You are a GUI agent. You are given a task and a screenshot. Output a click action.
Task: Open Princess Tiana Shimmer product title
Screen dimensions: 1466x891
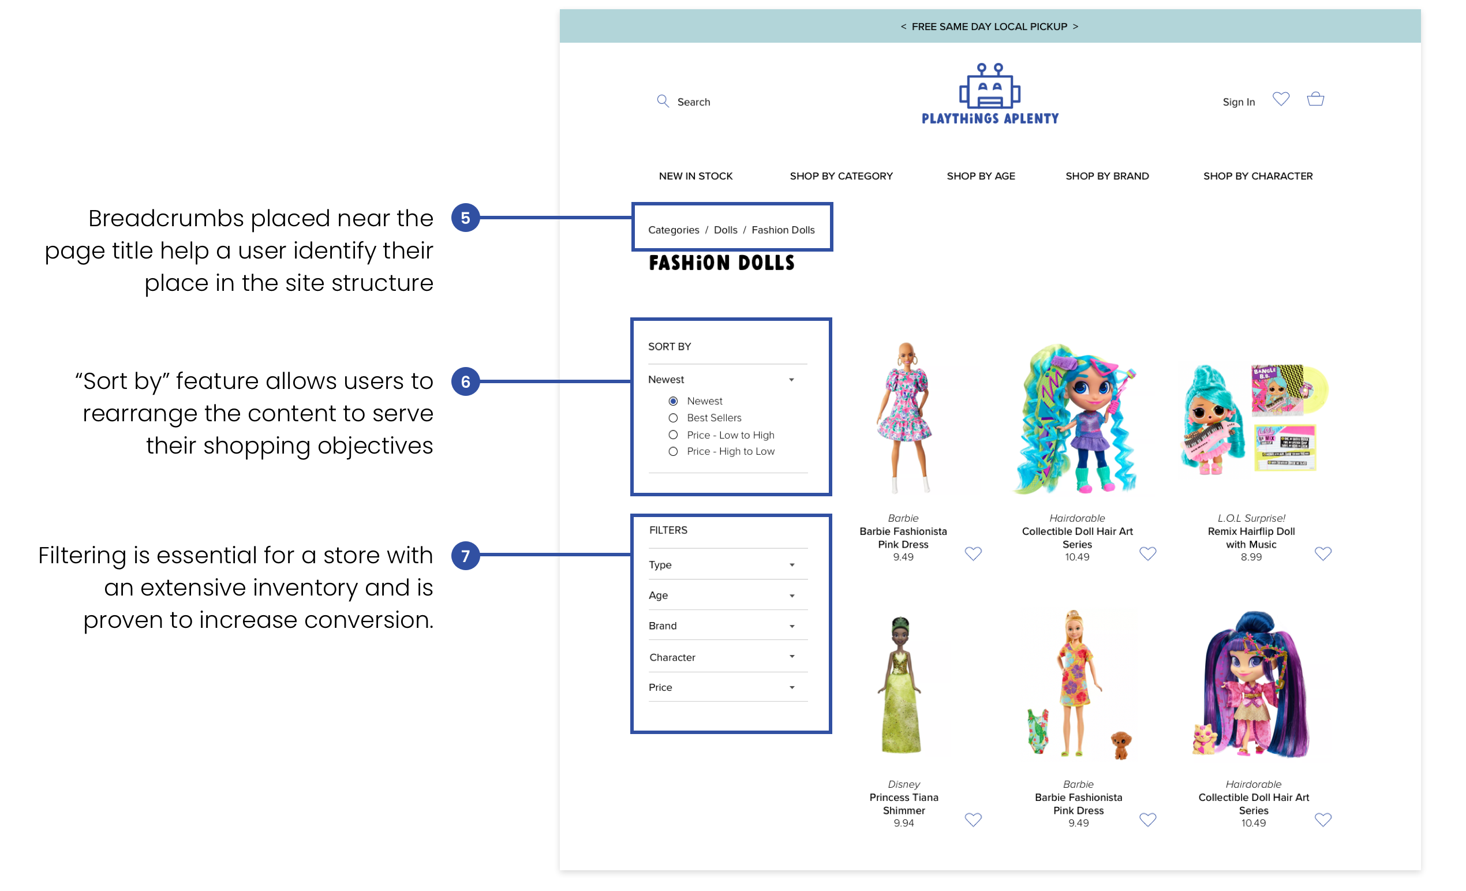click(903, 803)
